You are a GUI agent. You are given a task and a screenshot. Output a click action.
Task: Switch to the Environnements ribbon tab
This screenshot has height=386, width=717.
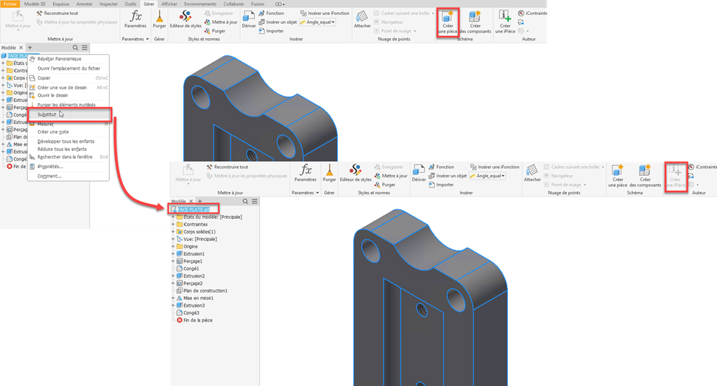(x=200, y=3)
